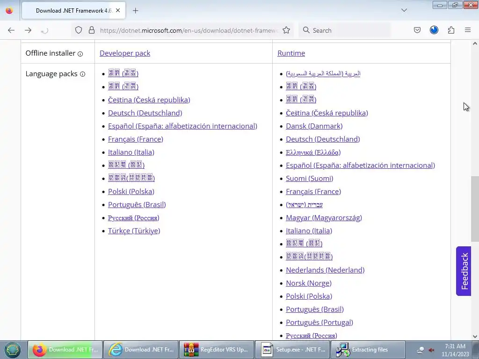Screen dimensions: 479x359
Task: Download Runtime Magyar (Magyarország) pack
Action: (x=324, y=218)
